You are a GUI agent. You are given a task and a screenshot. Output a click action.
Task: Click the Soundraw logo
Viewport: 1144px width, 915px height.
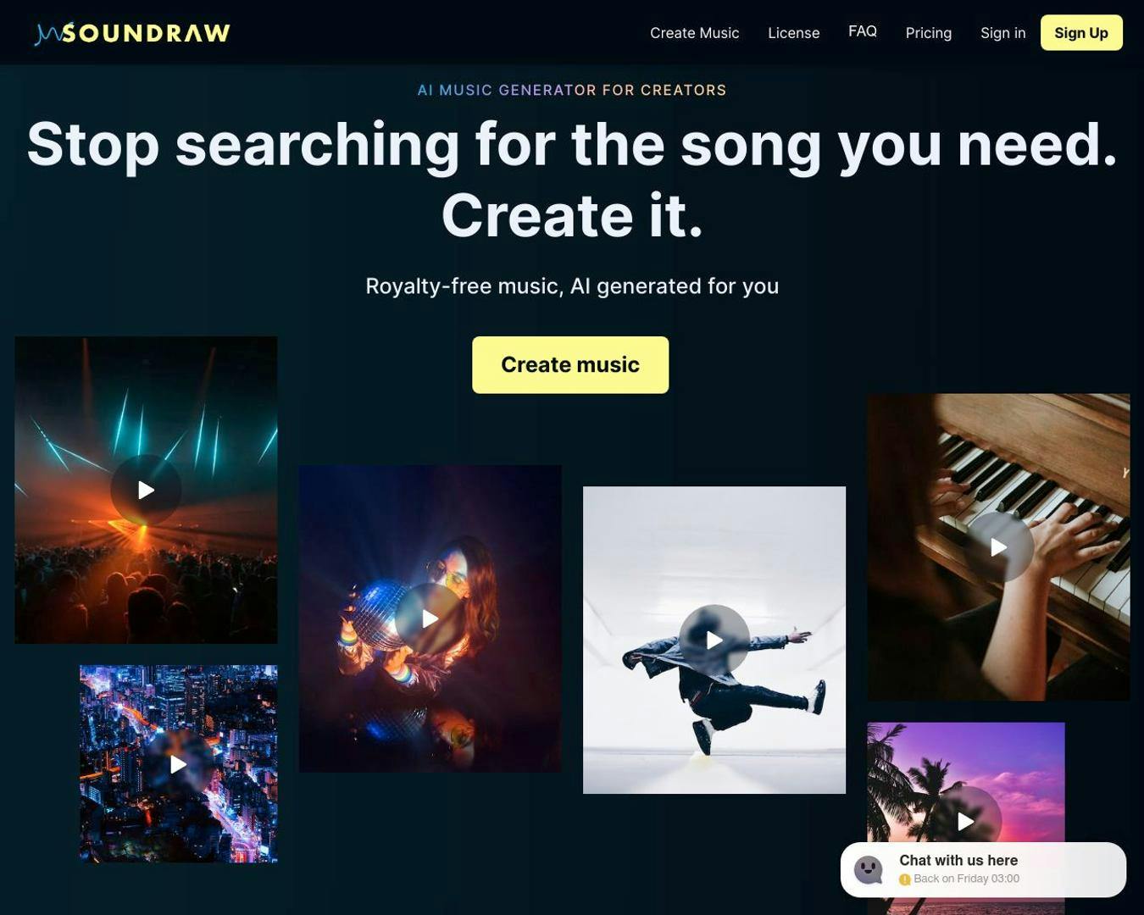click(132, 33)
